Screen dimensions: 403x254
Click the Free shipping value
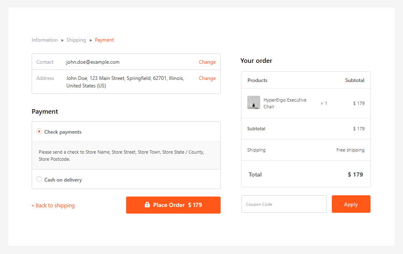pos(350,150)
